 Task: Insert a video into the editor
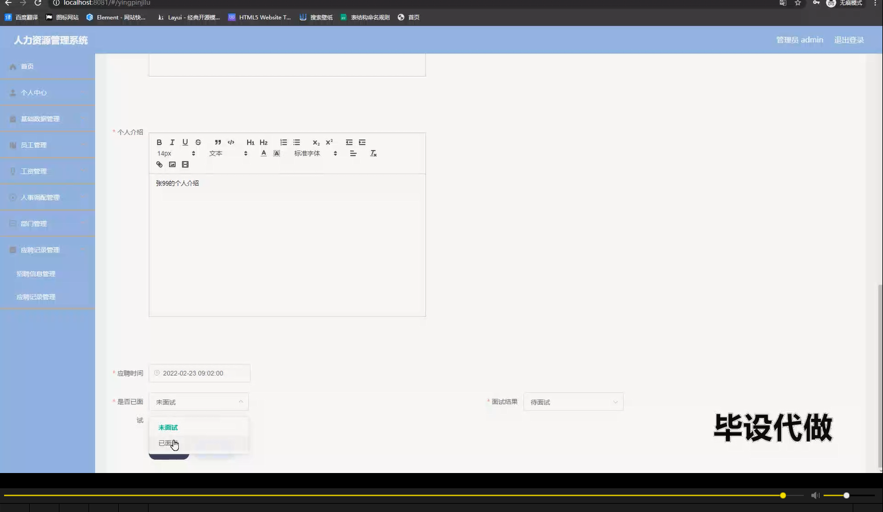click(185, 165)
